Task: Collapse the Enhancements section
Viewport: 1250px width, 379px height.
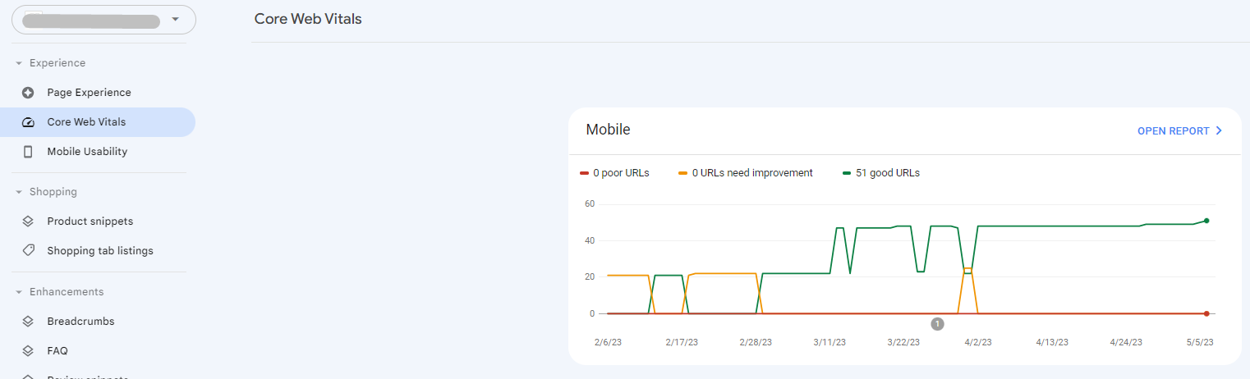Action: click(x=19, y=292)
